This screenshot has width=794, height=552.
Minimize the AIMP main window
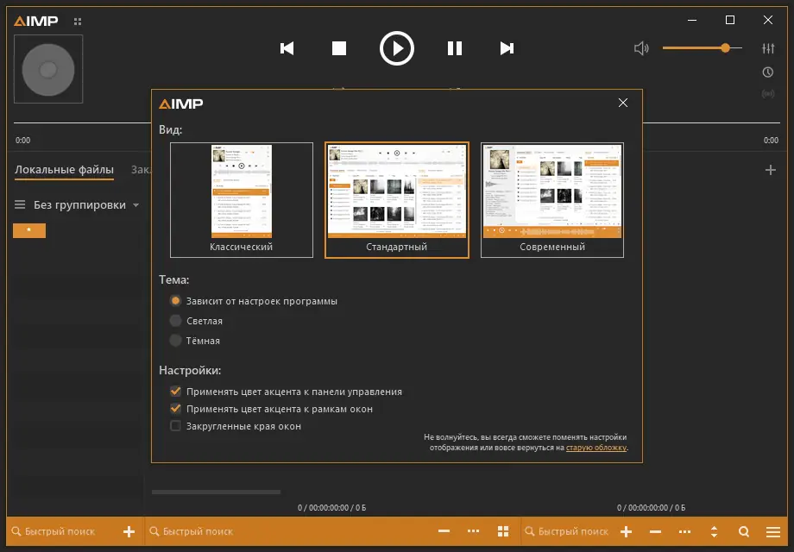click(x=692, y=20)
